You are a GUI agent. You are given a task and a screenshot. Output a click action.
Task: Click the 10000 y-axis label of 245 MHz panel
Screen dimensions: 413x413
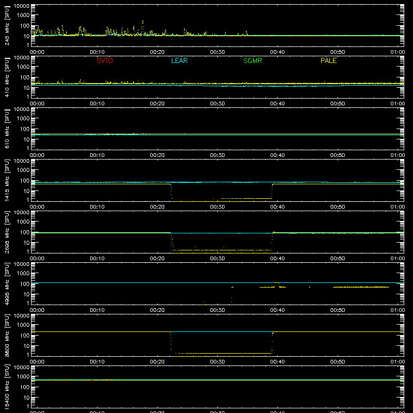pos(22,6)
